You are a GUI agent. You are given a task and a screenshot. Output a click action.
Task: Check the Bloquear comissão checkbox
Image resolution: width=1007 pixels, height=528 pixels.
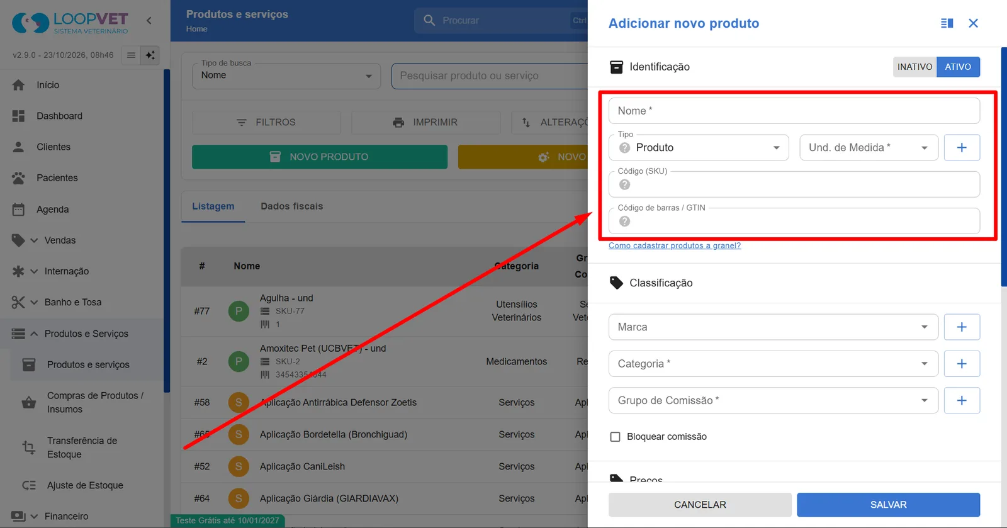tap(616, 437)
